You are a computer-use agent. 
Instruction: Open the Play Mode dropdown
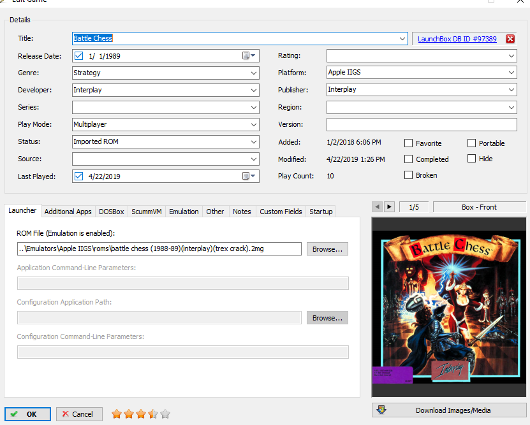tap(253, 124)
